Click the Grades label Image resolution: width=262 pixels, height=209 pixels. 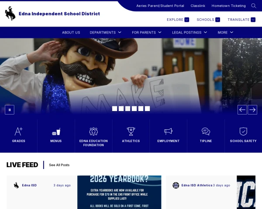click(x=18, y=141)
